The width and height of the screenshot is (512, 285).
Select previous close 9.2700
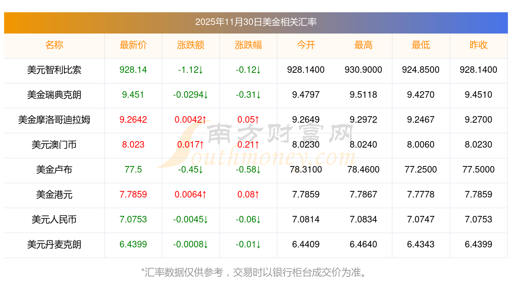[x=478, y=120]
